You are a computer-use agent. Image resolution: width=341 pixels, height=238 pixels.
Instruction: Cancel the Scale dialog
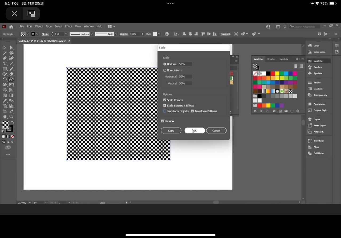216,130
